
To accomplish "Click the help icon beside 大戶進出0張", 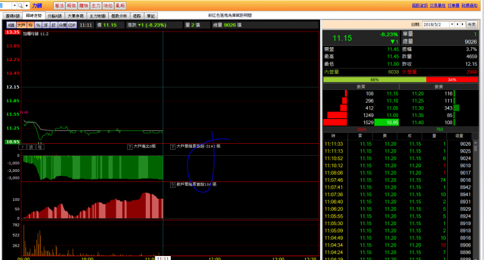I will click(130, 147).
